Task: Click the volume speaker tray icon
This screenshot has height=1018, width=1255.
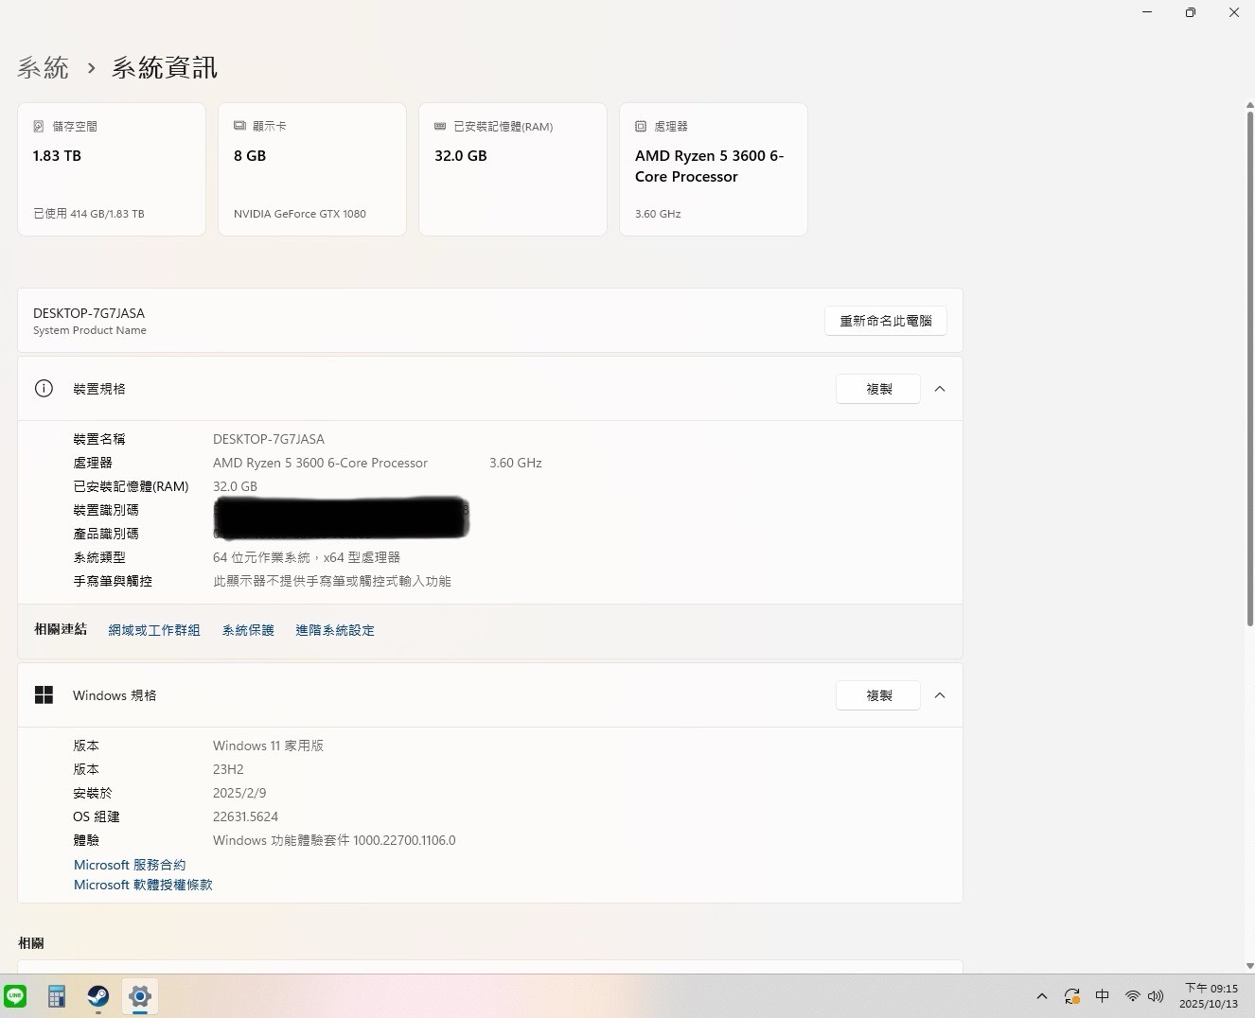Action: [x=1156, y=996]
